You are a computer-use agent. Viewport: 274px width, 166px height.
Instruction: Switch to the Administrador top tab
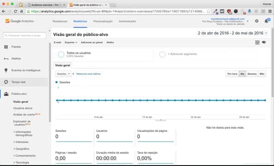click(127, 21)
